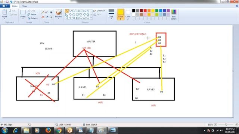The height and width of the screenshot is (134, 239).
Task: Pick the green color swatch
Action: (x=157, y=10)
